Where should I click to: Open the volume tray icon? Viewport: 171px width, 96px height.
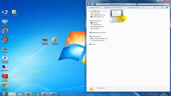157,94
